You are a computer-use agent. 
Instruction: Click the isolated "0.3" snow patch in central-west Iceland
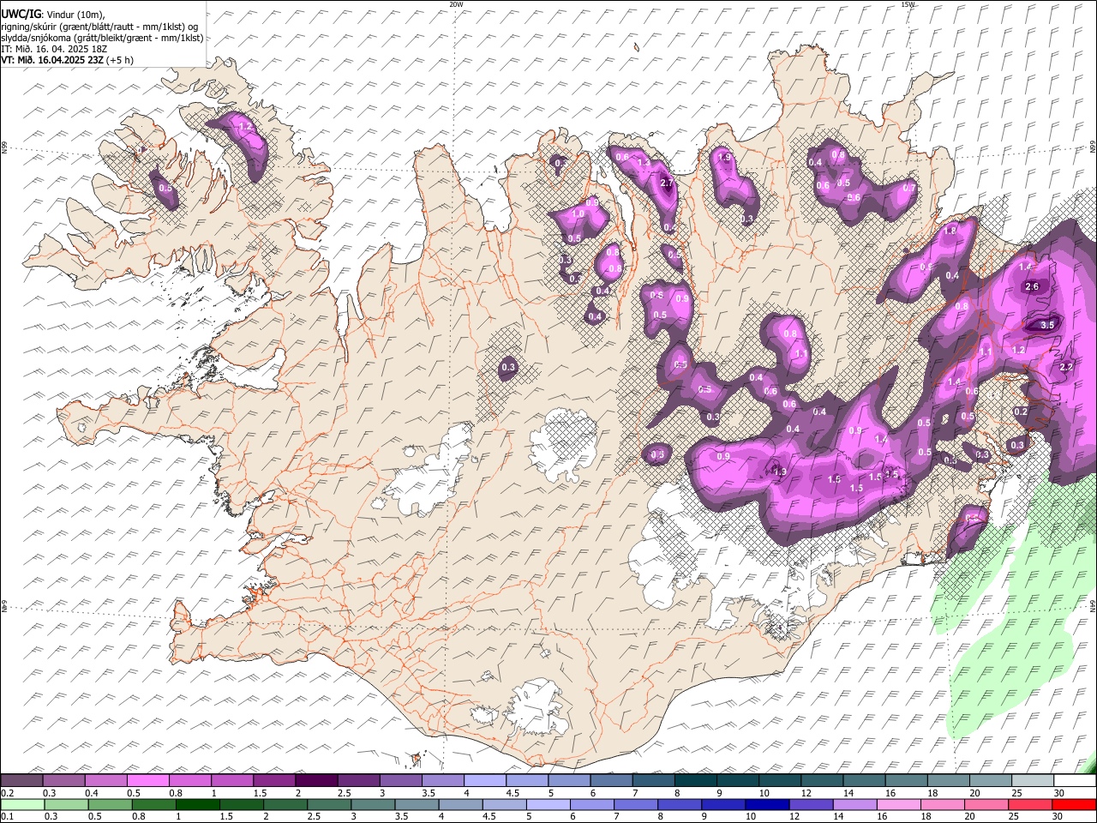click(508, 368)
